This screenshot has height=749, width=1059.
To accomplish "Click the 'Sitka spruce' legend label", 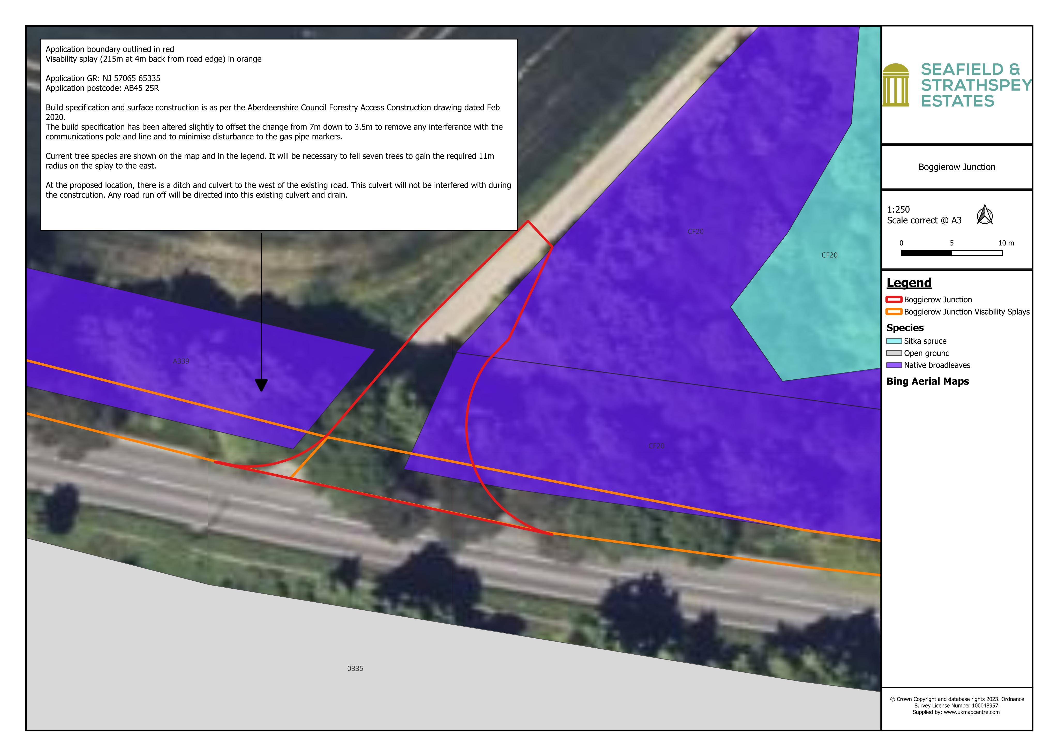I will [925, 341].
